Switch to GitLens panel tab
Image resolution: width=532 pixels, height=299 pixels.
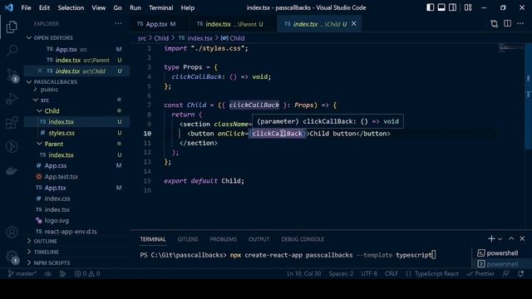coord(188,239)
